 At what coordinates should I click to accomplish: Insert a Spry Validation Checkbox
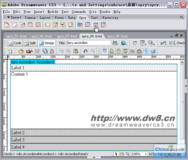(63, 25)
